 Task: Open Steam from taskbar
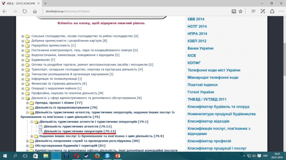(x=87, y=156)
